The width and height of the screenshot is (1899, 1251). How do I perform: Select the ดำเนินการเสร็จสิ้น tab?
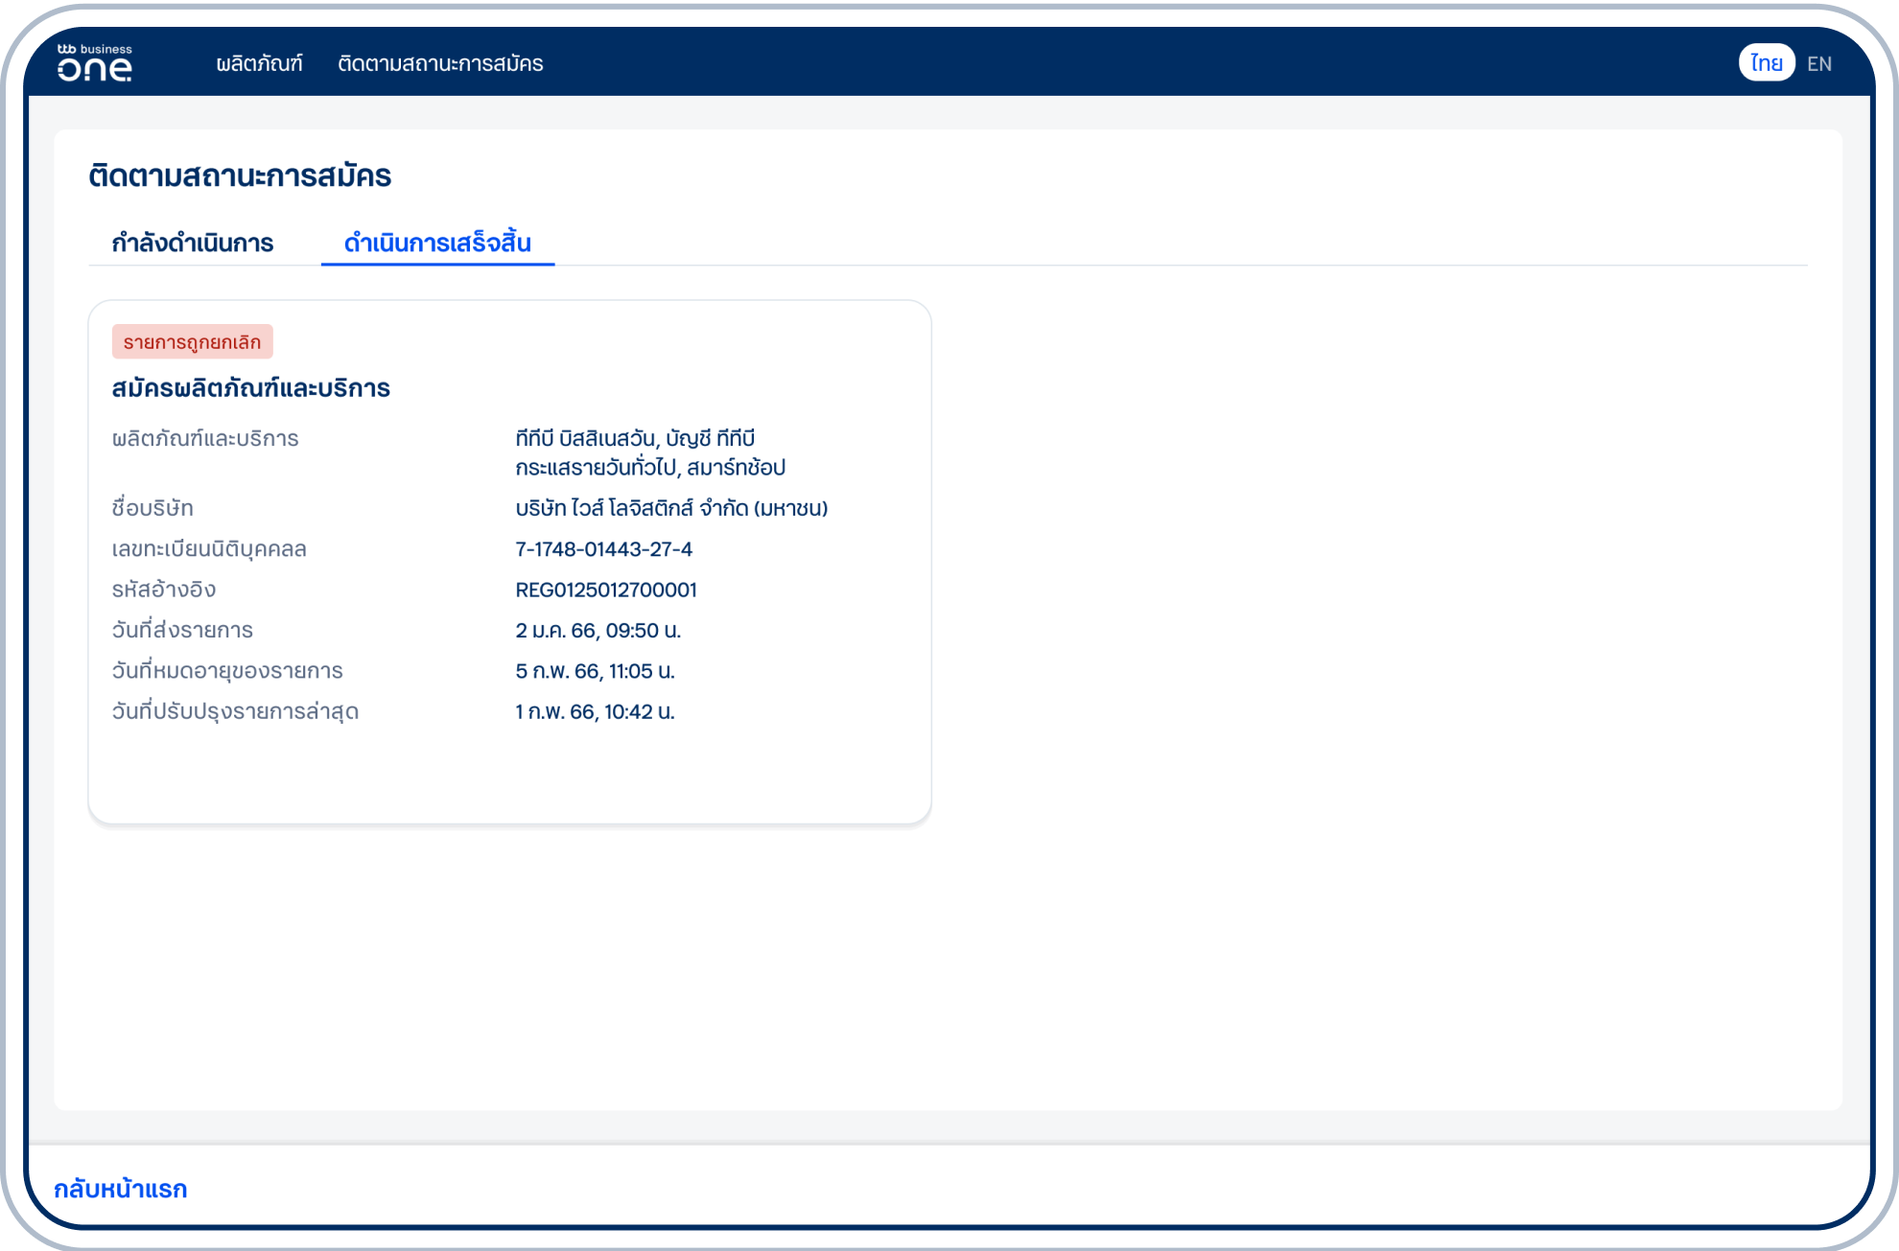(x=437, y=243)
